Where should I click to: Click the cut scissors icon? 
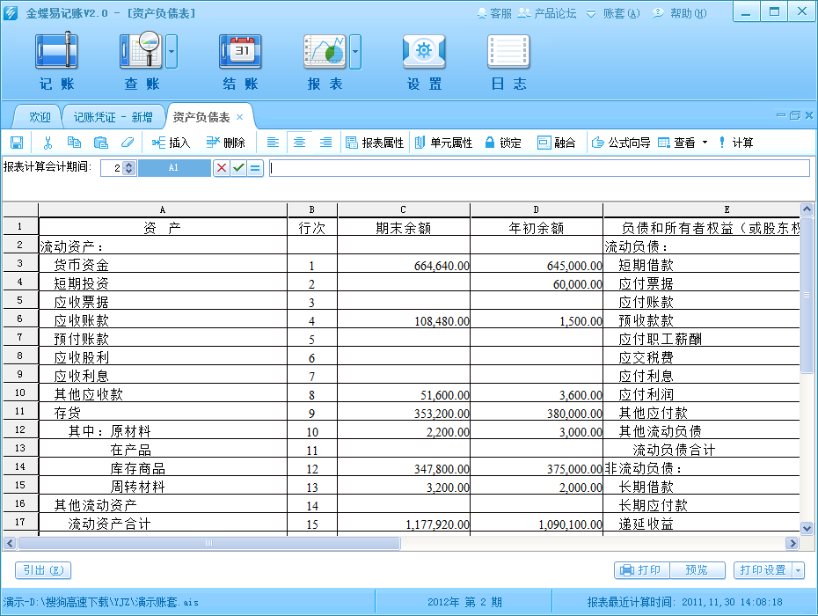[x=48, y=143]
